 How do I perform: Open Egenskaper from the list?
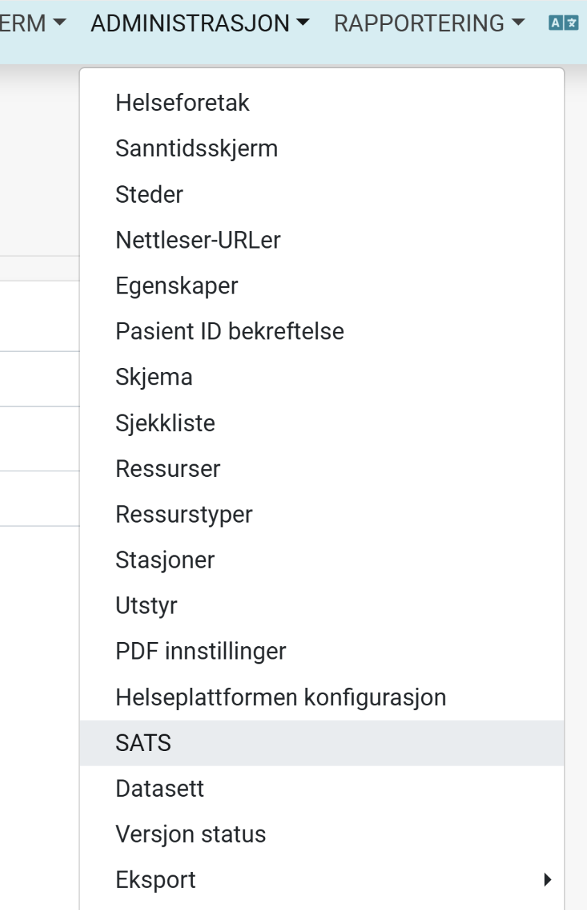click(x=177, y=286)
